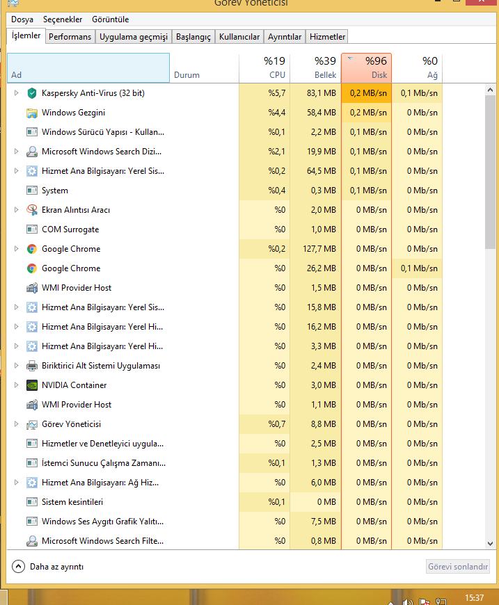Select the Windows Gezgini process name
499x605 pixels.
pos(73,113)
